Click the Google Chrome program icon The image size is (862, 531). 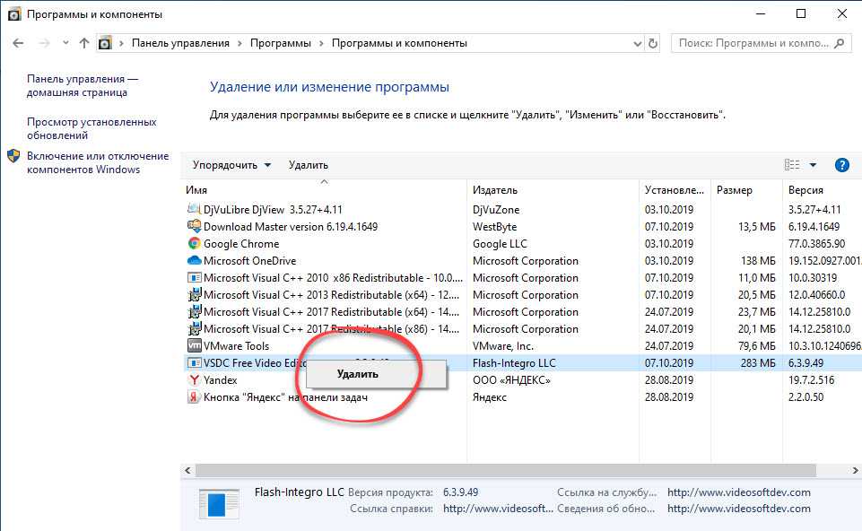click(194, 244)
